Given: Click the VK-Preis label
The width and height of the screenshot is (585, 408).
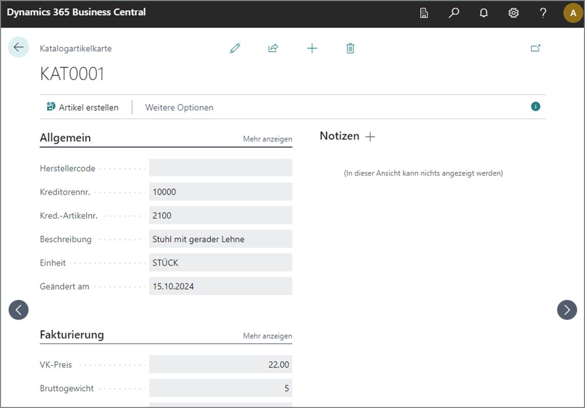Looking at the screenshot, I should (x=56, y=365).
